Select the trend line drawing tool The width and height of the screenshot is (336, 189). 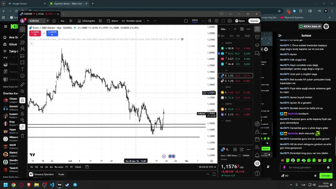pyautogui.click(x=22, y=36)
